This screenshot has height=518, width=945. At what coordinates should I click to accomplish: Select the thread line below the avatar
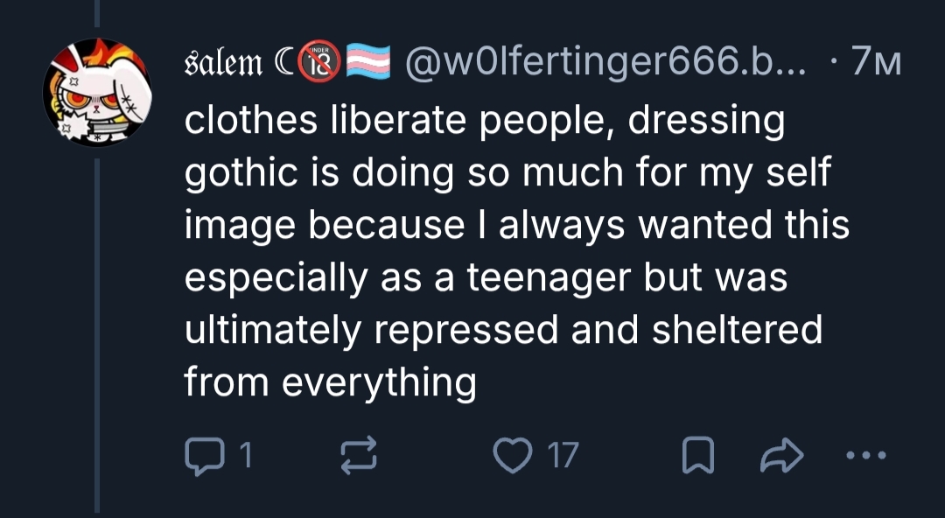click(x=97, y=334)
